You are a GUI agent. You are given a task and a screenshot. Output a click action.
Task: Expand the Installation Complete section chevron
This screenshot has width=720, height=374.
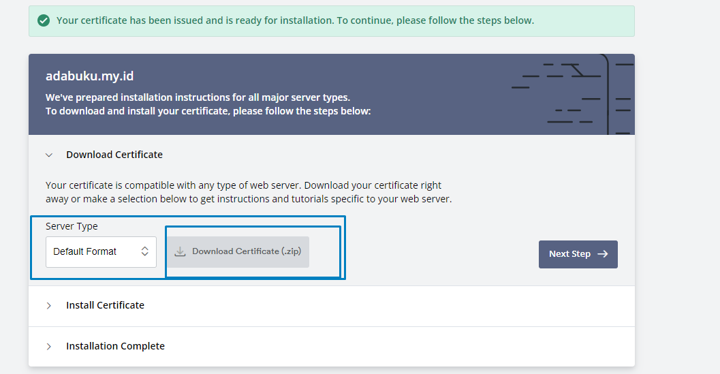pyautogui.click(x=49, y=347)
